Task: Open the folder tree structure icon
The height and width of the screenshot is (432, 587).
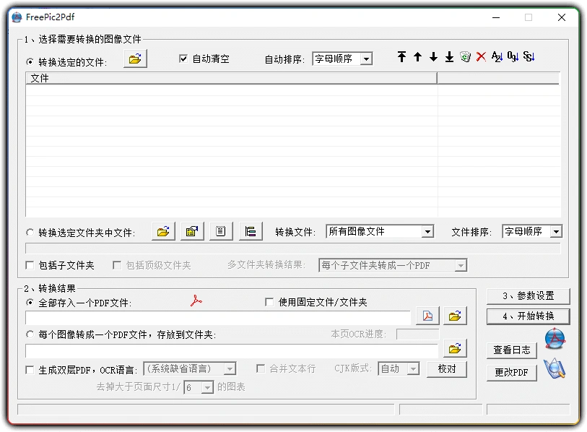Action: (x=249, y=230)
